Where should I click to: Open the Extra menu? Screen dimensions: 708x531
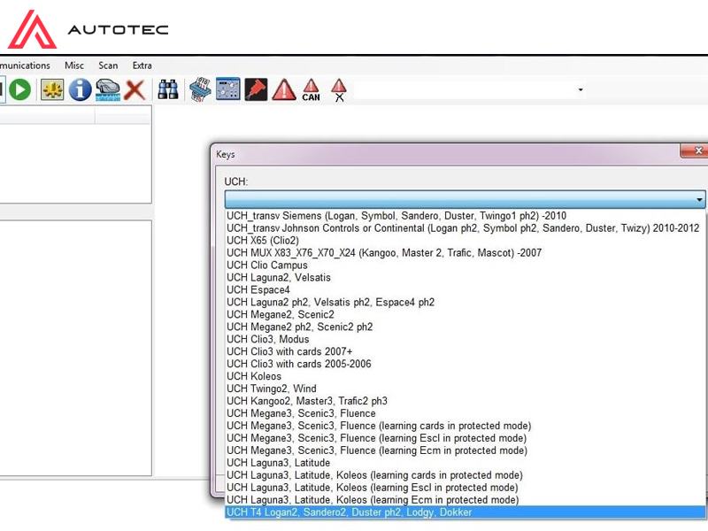coord(142,65)
